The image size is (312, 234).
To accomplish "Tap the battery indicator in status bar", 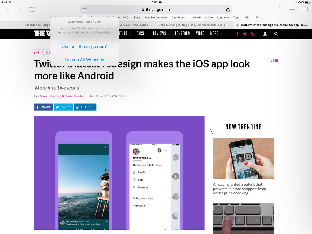I will (308, 2).
